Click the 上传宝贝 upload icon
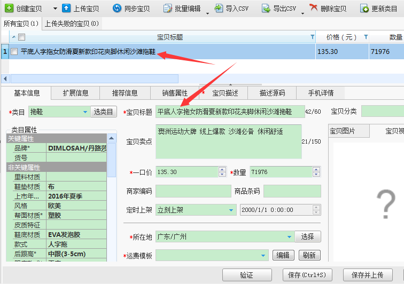 point(66,9)
